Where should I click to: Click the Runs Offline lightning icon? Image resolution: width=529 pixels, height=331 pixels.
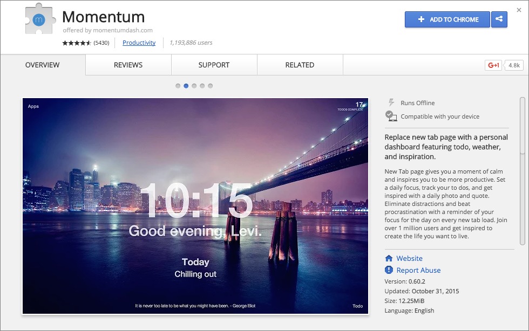click(391, 102)
